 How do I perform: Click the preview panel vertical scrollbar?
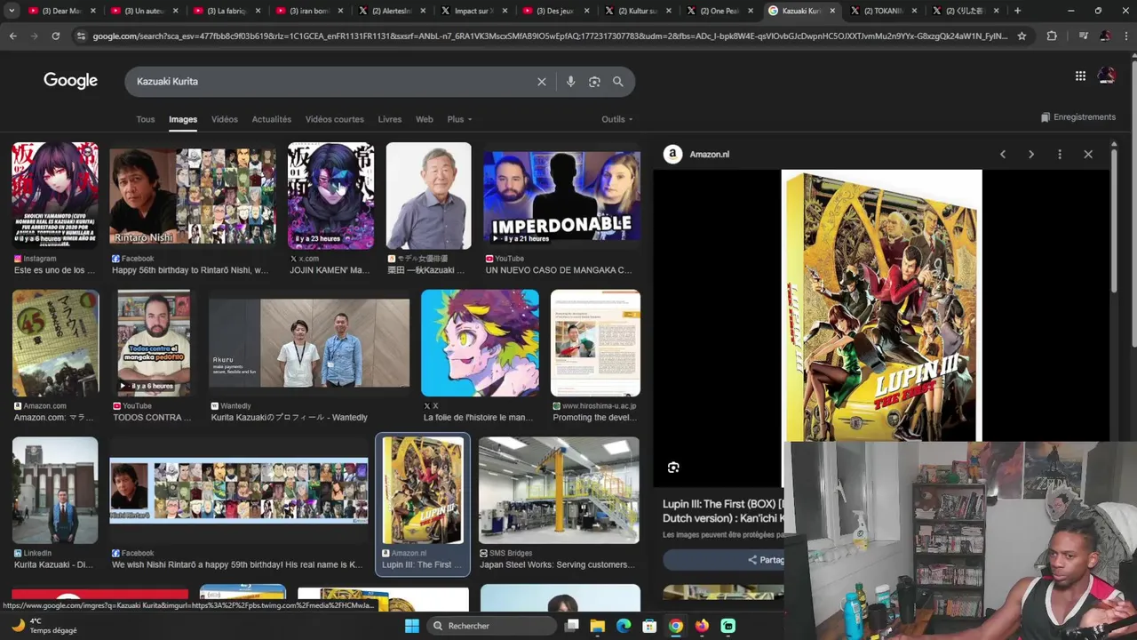(1114, 222)
